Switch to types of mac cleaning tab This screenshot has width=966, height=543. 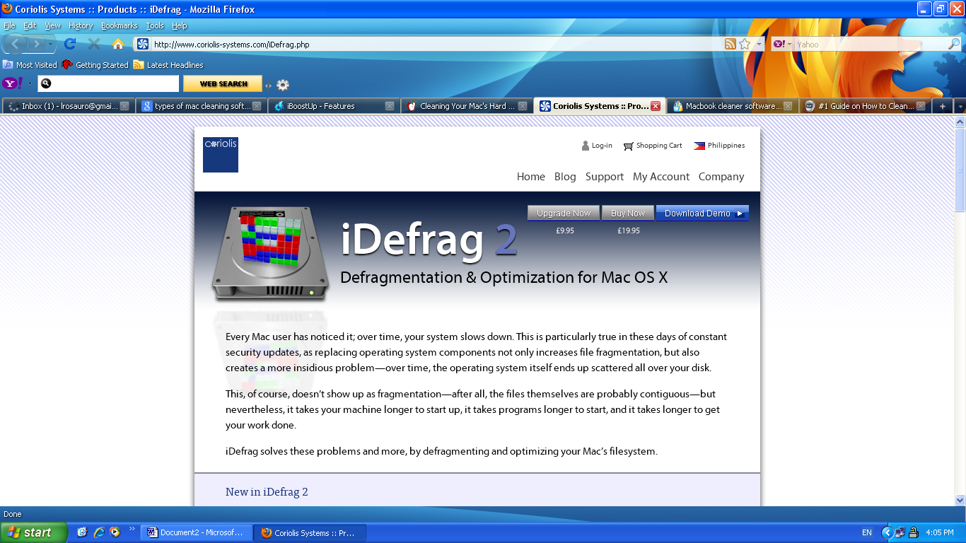click(201, 106)
